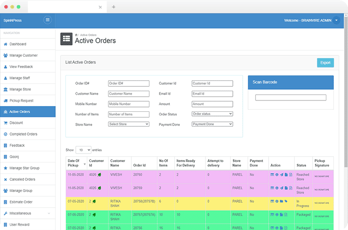The image size is (348, 230).
Task: Click the In Progress status cell
Action: (x=303, y=203)
